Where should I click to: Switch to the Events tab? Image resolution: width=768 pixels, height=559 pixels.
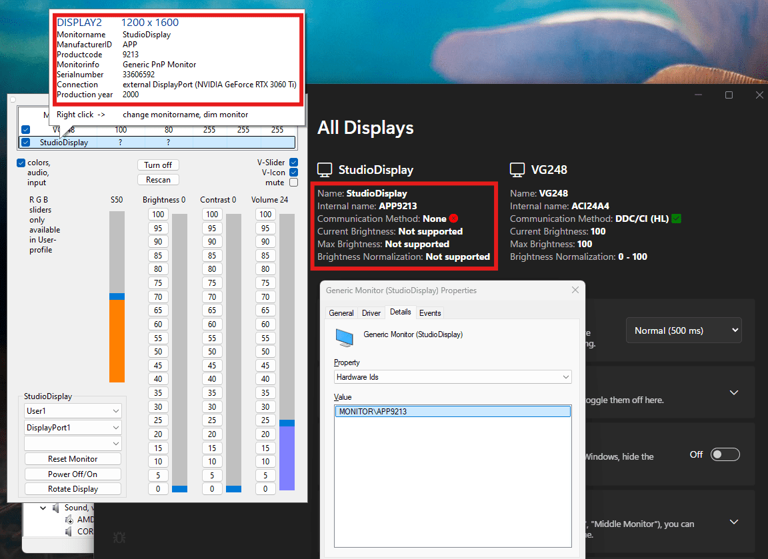(430, 313)
